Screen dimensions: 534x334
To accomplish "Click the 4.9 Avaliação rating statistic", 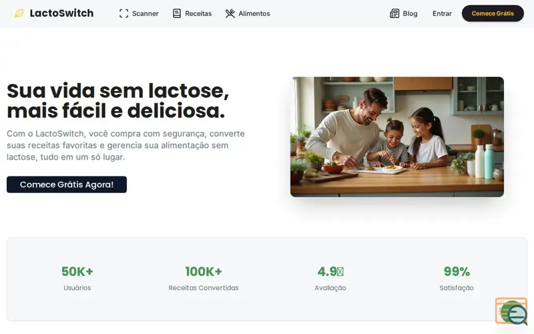I will coord(330,279).
